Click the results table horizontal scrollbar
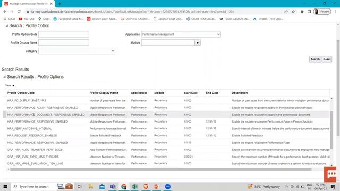The width and height of the screenshot is (340, 191). pos(160,169)
